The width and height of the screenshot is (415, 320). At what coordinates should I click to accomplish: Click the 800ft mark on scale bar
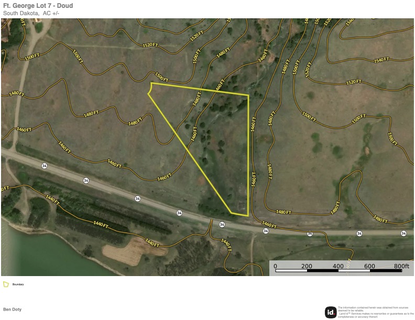401,266
